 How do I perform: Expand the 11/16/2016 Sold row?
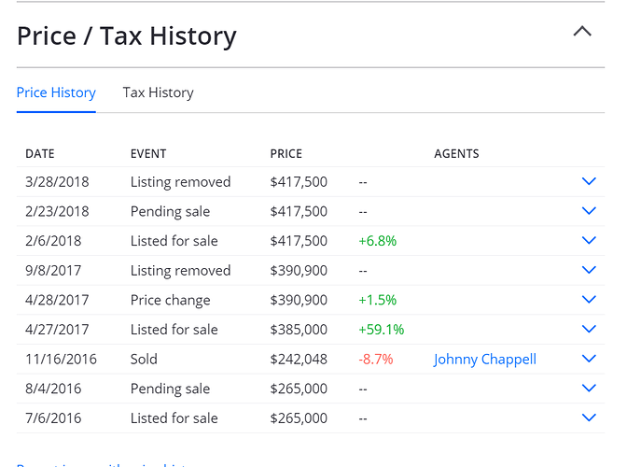pyautogui.click(x=589, y=359)
